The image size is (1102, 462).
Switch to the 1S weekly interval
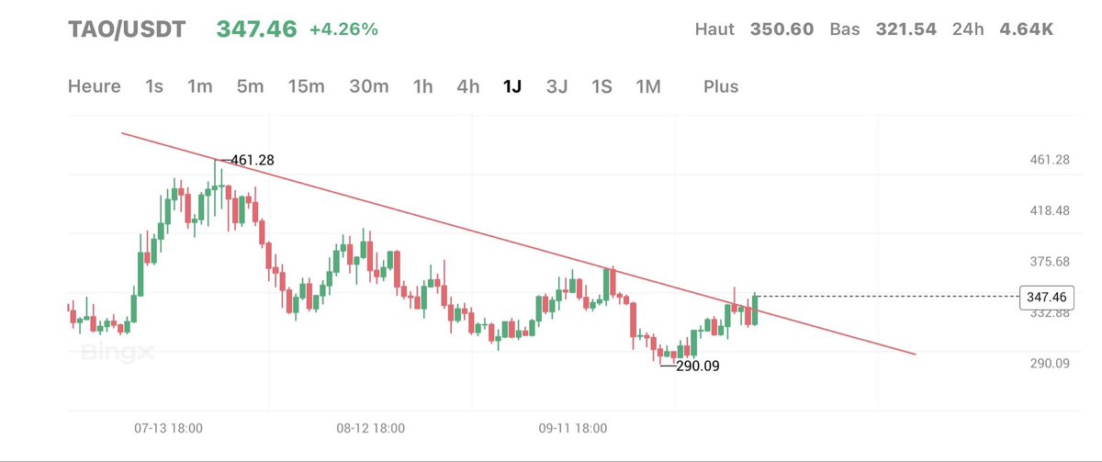tap(602, 86)
